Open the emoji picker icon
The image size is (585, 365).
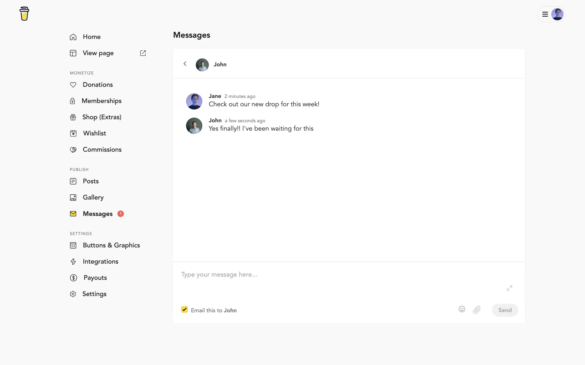pyautogui.click(x=462, y=309)
